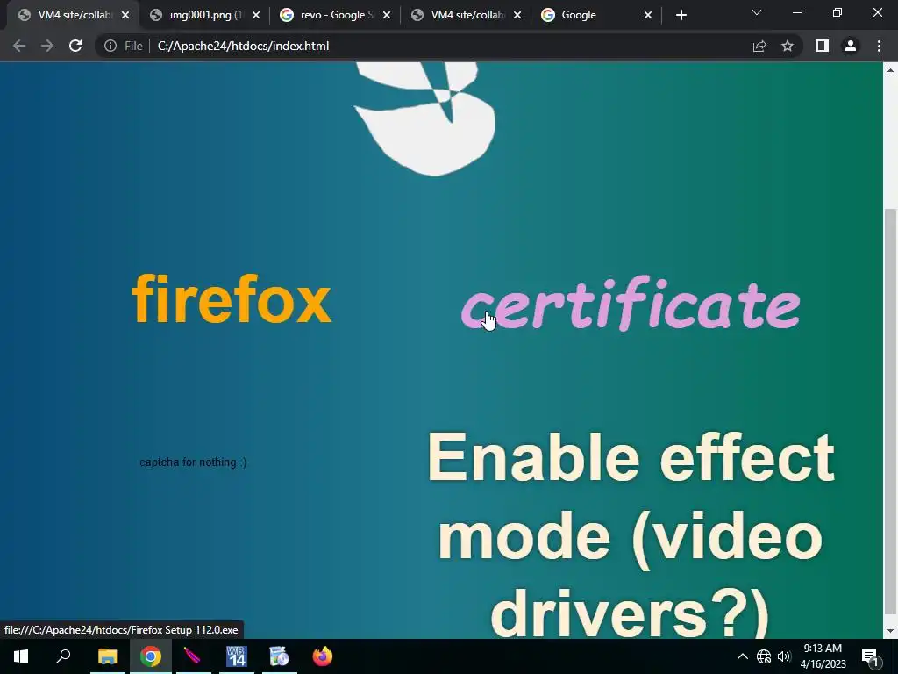Open the installer app icon in taskbar
Viewport: 898px width, 674px height.
[279, 656]
